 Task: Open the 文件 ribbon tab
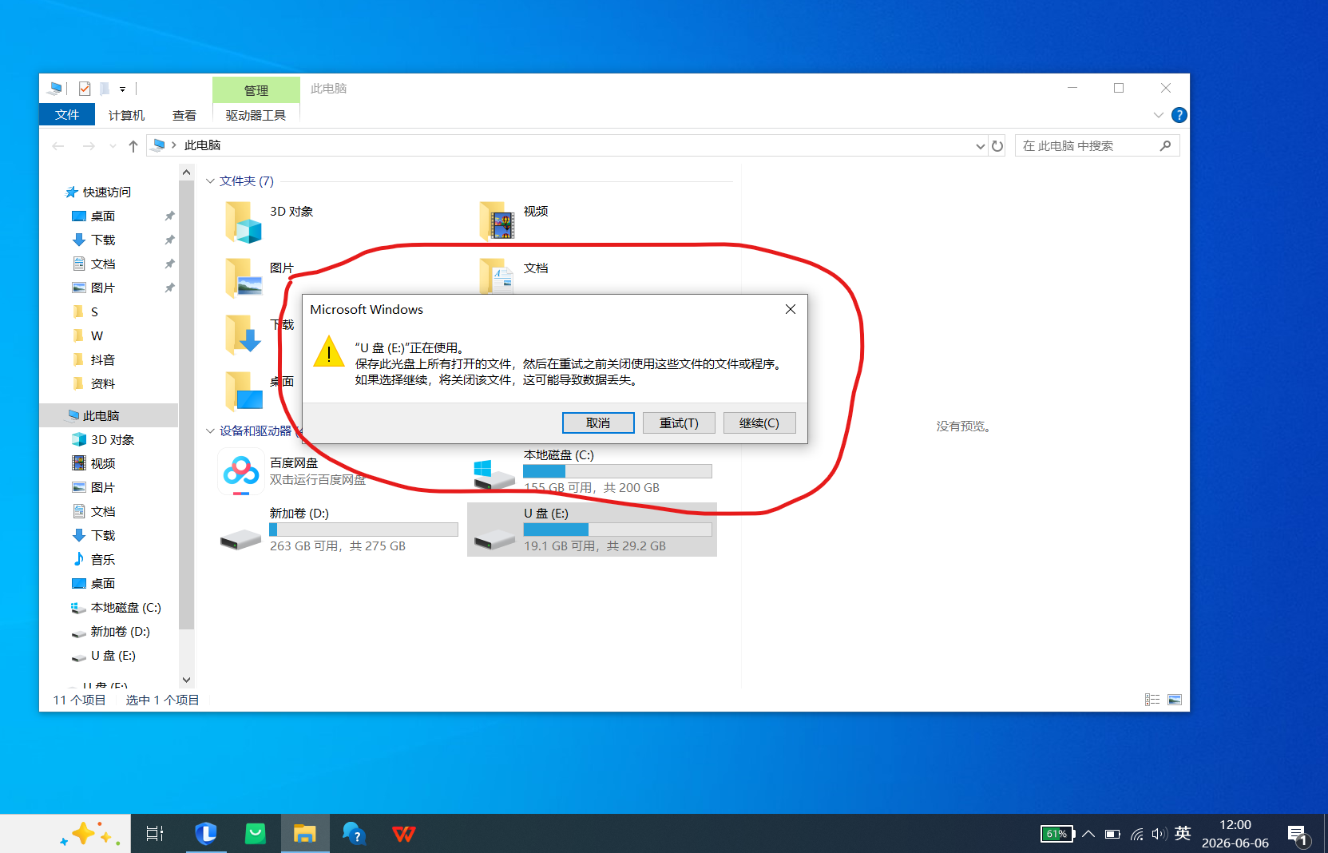click(x=67, y=115)
